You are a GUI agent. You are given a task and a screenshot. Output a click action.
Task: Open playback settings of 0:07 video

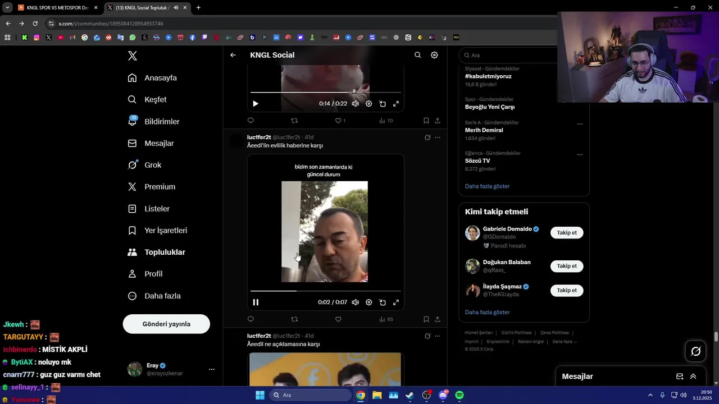368,302
